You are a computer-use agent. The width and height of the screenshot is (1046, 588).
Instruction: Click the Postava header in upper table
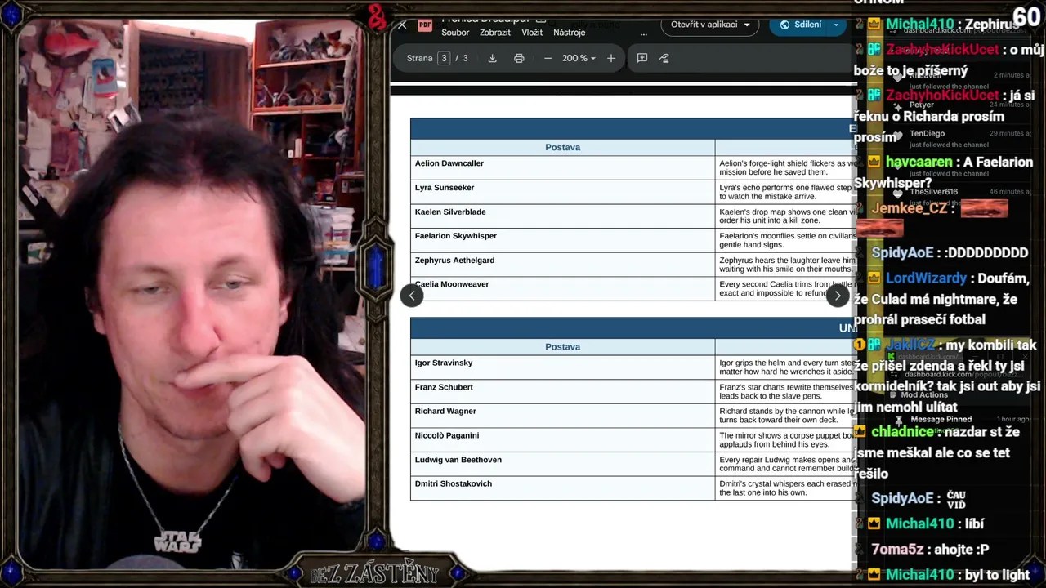coord(563,147)
